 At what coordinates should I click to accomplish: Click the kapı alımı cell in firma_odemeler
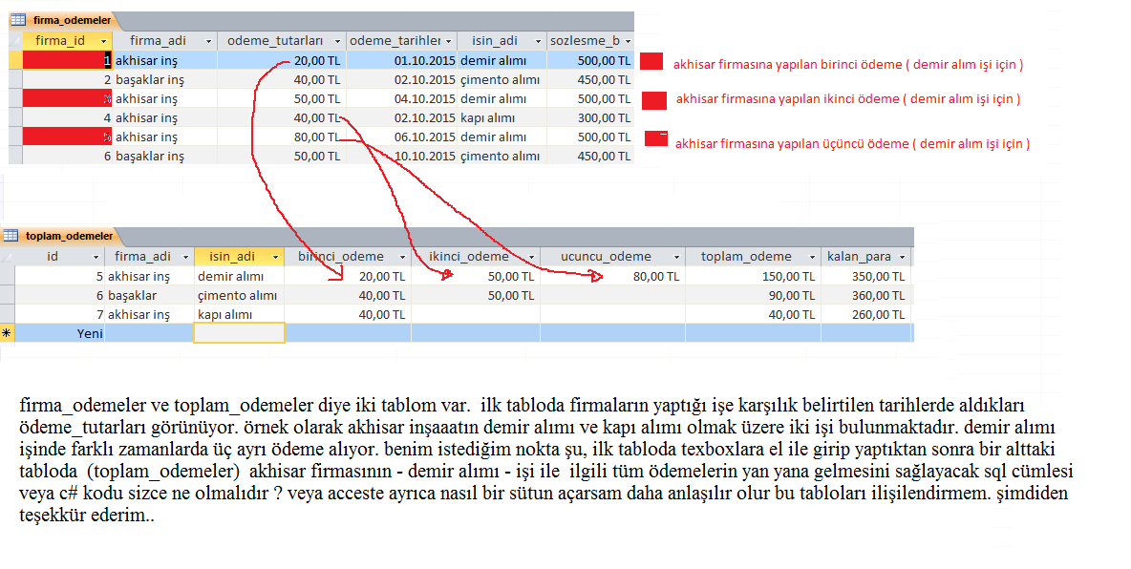(493, 117)
